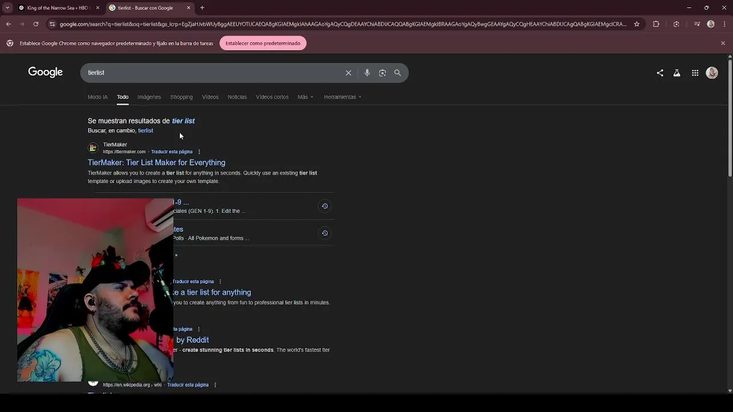Close the tierlist Google search tab

pyautogui.click(x=188, y=8)
